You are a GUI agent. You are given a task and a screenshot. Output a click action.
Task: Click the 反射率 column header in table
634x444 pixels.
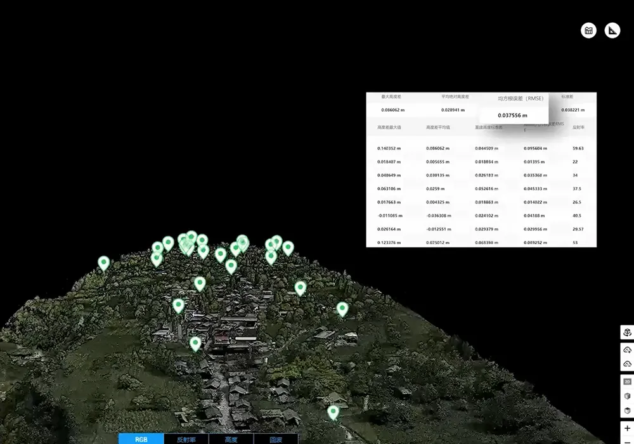click(x=578, y=127)
